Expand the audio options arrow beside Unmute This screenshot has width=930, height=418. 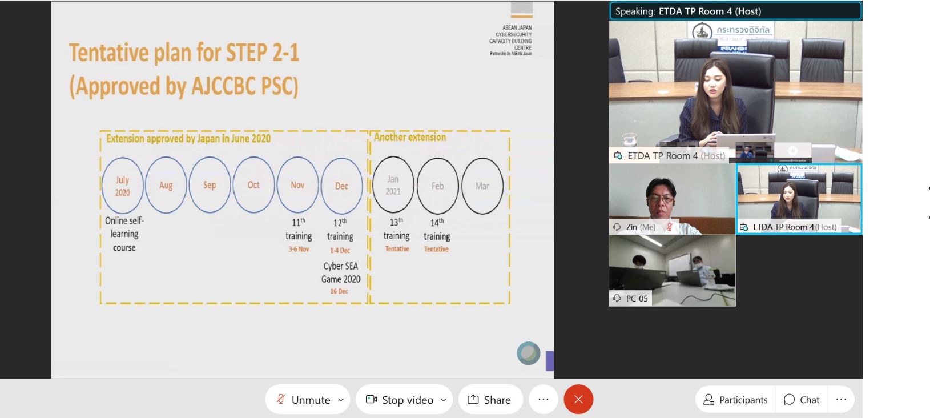pos(341,400)
